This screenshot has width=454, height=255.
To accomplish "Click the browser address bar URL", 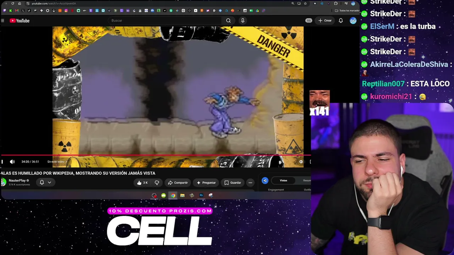I will pyautogui.click(x=54, y=4).
